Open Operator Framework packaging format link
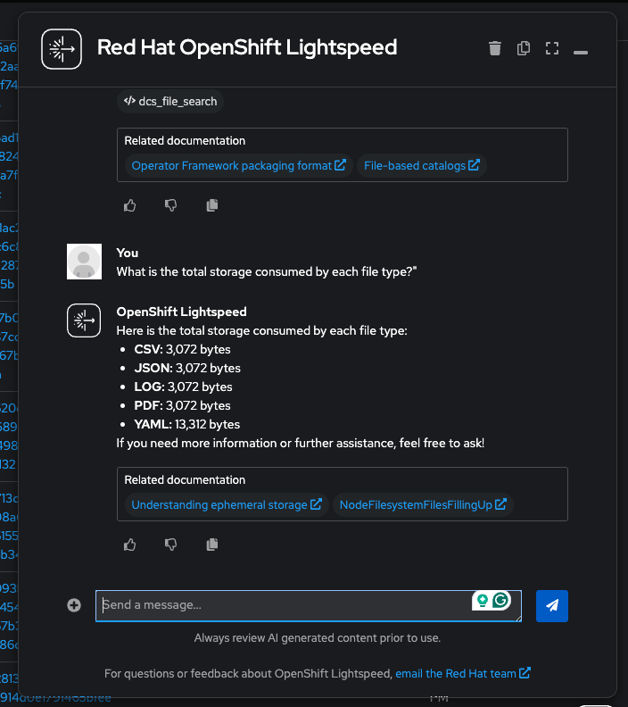 point(238,166)
